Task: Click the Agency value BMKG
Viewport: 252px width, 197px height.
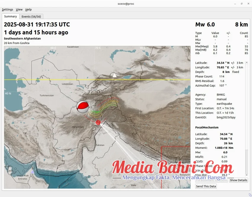Action: [x=221, y=95]
